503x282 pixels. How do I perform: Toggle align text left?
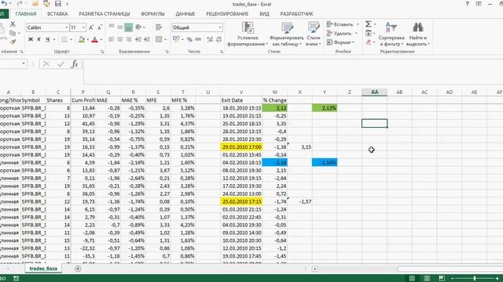coord(112,39)
